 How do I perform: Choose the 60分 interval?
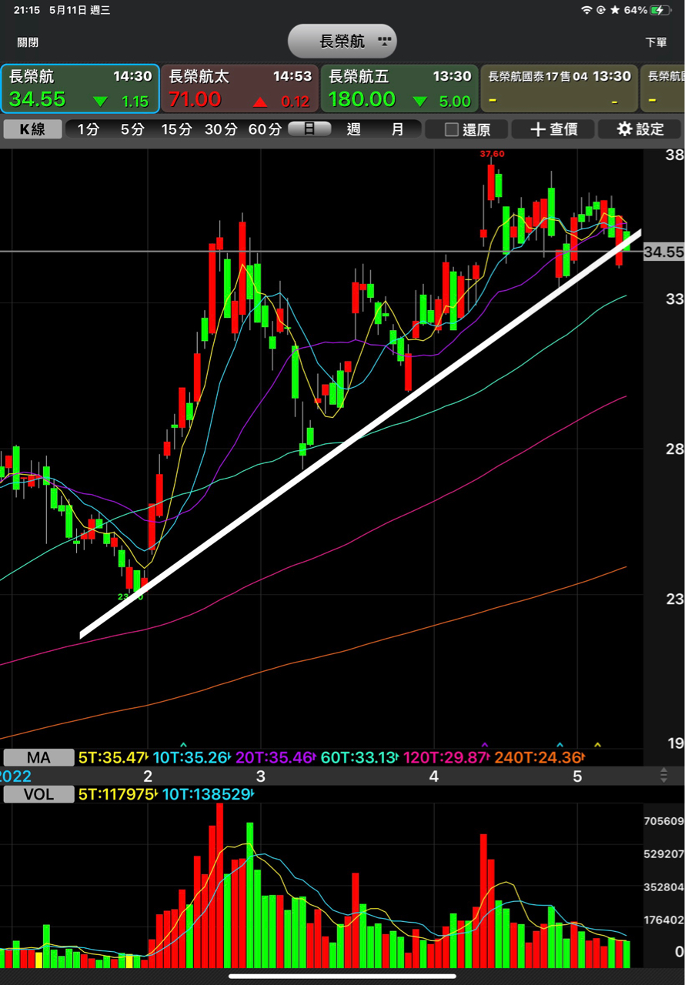pyautogui.click(x=265, y=129)
